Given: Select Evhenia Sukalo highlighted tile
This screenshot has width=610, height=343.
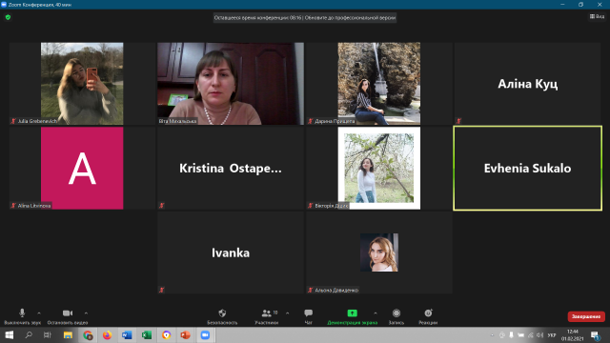Looking at the screenshot, I should click(x=527, y=168).
